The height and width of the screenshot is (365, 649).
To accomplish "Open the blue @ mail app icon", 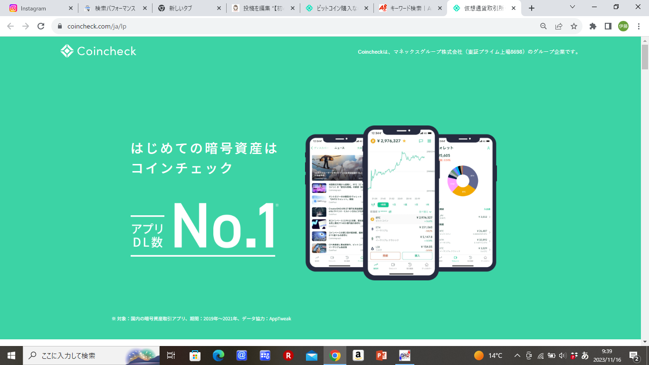I will tap(241, 355).
